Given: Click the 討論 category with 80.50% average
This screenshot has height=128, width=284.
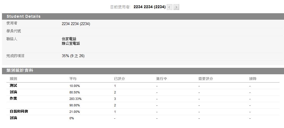Looking at the screenshot, I should [x=13, y=92].
